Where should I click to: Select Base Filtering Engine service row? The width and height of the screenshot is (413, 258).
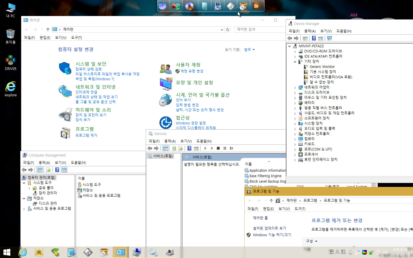point(265,176)
